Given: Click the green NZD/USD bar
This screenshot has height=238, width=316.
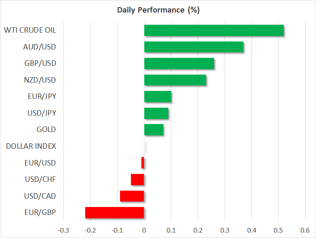Looking at the screenshot, I should (x=175, y=80).
